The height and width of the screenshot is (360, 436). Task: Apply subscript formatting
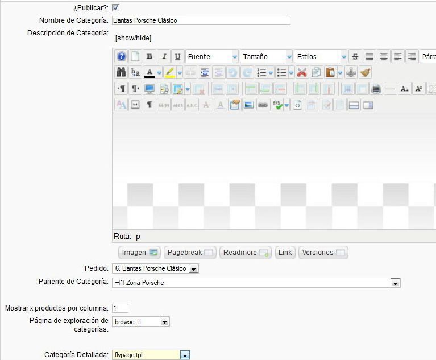pyautogui.click(x=405, y=89)
